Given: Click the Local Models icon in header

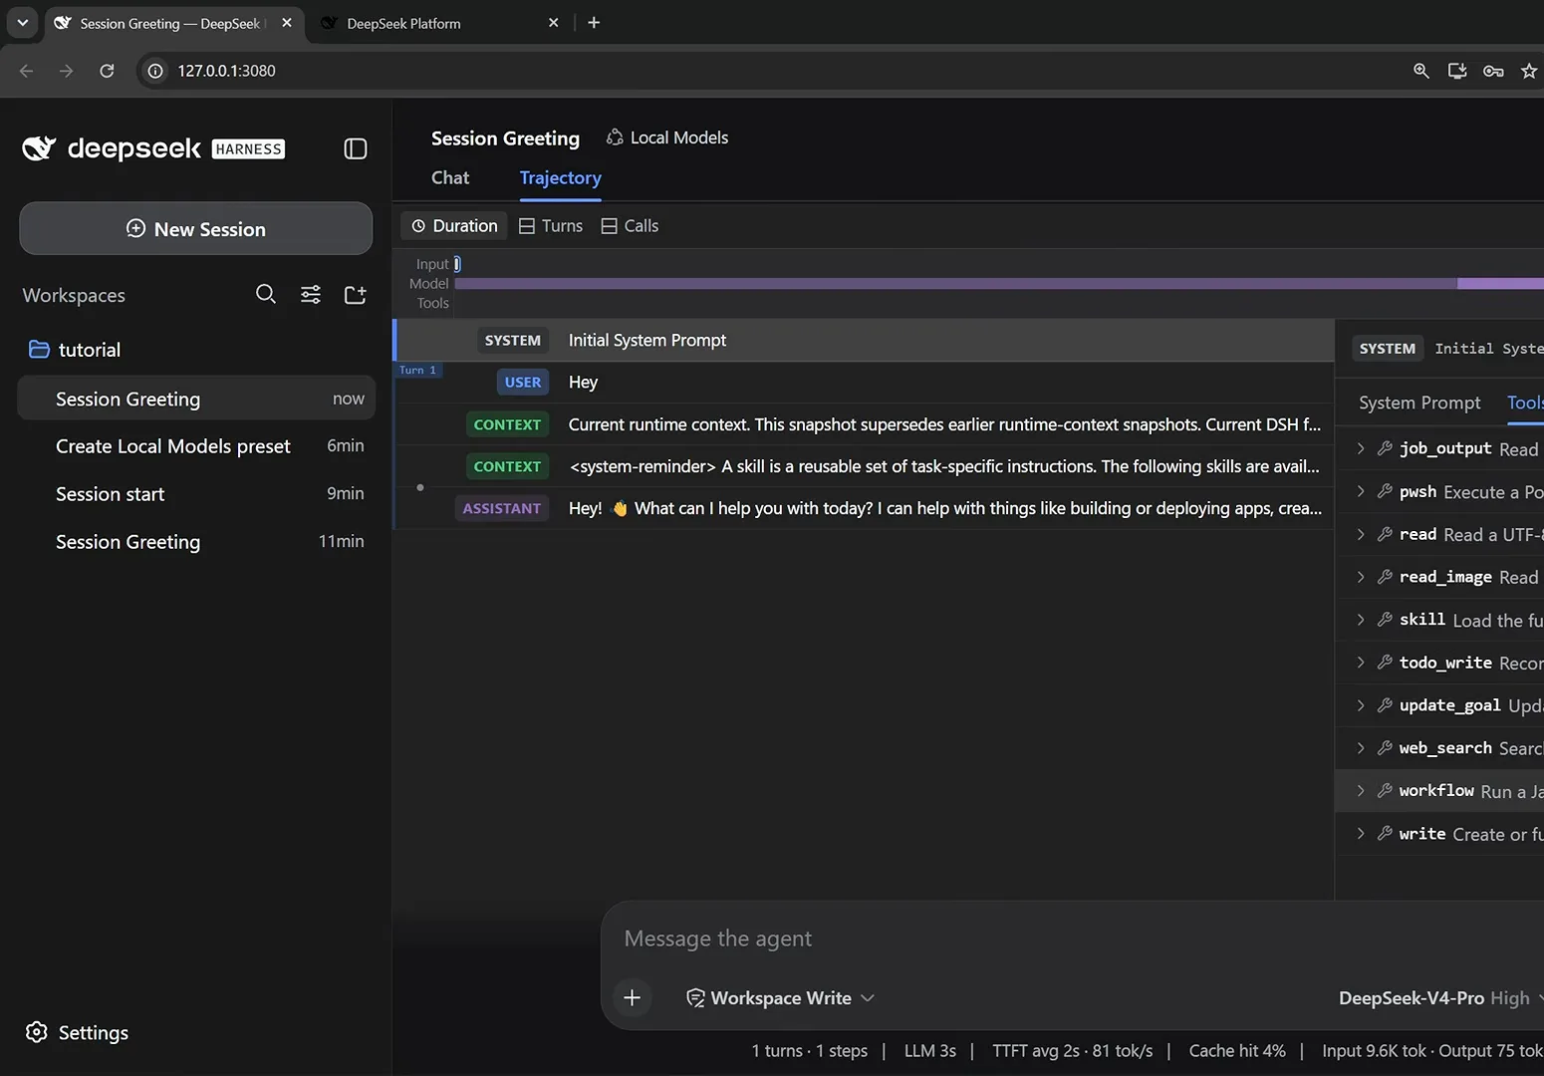Looking at the screenshot, I should click(x=615, y=137).
